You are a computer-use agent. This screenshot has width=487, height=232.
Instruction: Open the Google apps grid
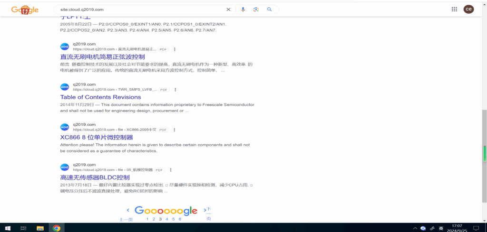tap(454, 9)
